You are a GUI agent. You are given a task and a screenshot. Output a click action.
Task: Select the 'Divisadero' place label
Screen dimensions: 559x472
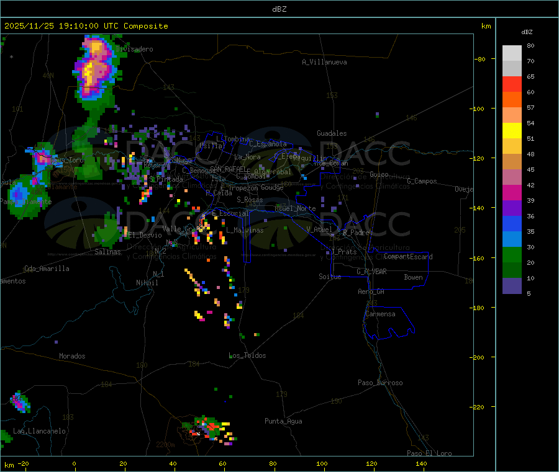[x=134, y=49]
